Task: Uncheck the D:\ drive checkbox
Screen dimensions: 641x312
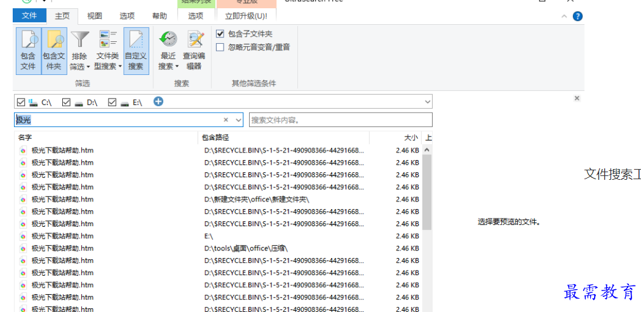Action: pyautogui.click(x=66, y=102)
